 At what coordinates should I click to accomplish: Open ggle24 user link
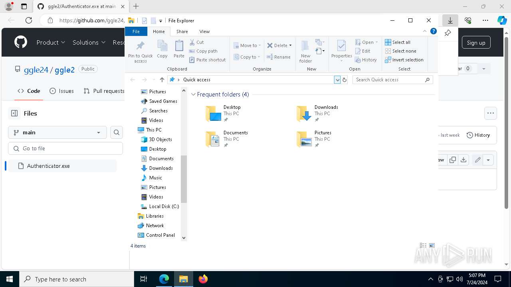pyautogui.click(x=36, y=70)
